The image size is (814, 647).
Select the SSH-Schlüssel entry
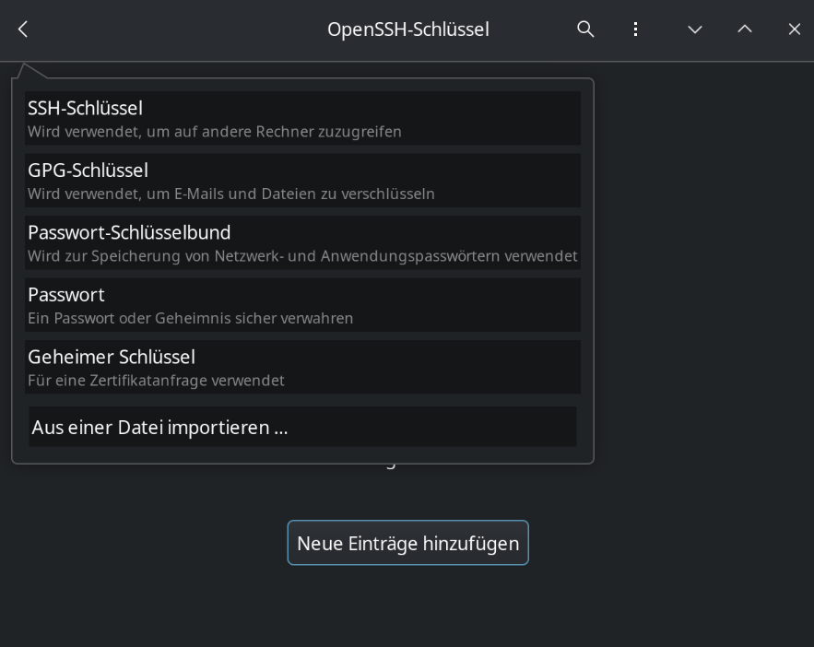point(86,109)
